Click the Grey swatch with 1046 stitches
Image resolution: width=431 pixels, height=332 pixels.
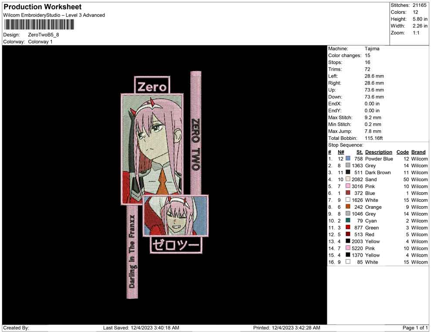click(348, 213)
